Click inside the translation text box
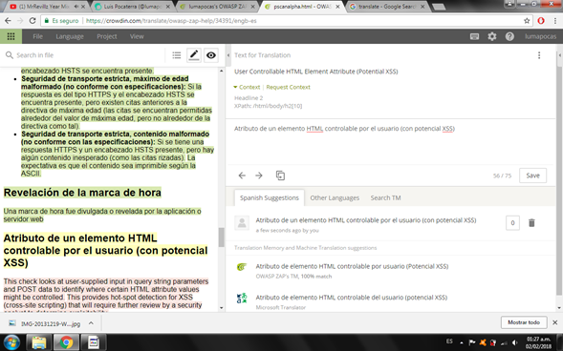 pos(391,142)
